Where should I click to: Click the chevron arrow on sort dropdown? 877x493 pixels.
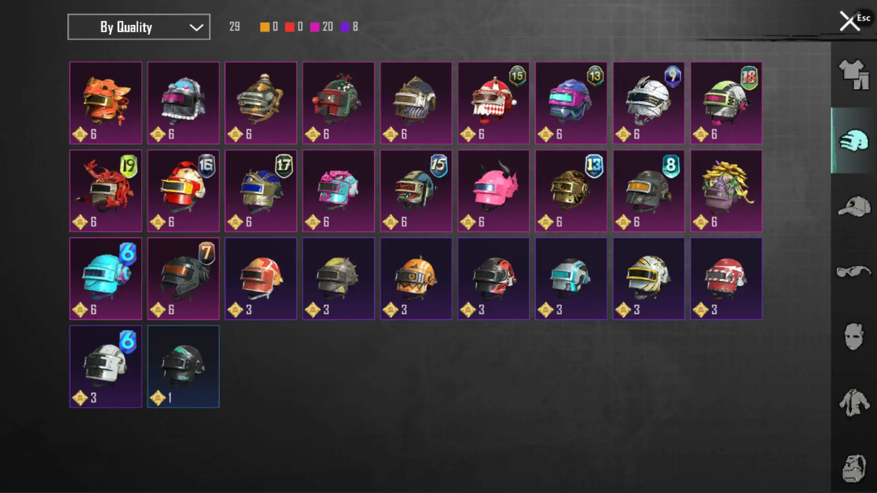pos(196,27)
